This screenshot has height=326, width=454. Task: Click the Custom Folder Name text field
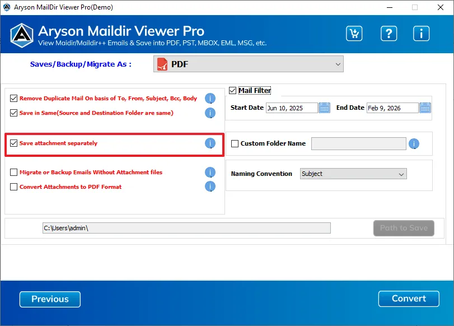pyautogui.click(x=358, y=144)
